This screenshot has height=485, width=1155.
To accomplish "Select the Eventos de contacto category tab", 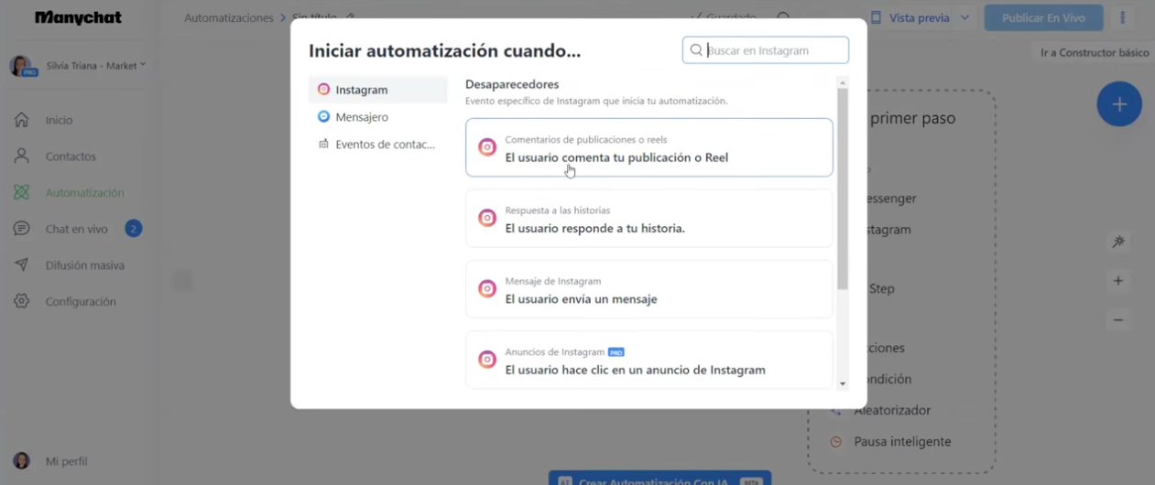I will point(378,144).
